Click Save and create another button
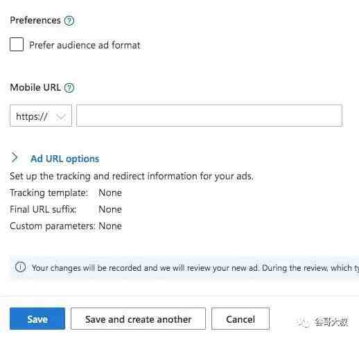This screenshot has width=359, height=338. click(138, 319)
